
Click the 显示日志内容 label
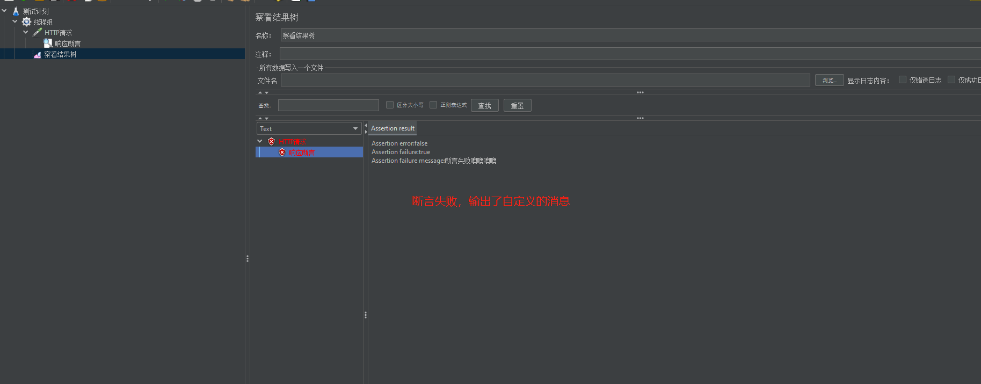point(868,81)
